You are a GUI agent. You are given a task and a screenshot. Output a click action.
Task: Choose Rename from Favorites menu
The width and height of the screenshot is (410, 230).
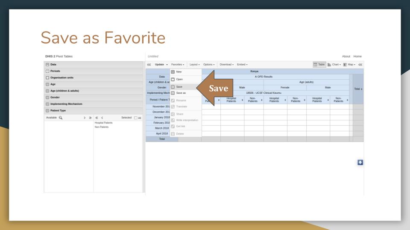coord(186,101)
